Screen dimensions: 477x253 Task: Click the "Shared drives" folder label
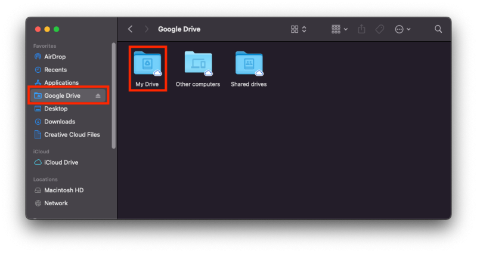249,84
